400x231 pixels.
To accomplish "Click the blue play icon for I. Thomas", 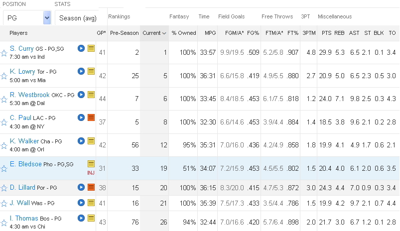I will pos(81,218).
